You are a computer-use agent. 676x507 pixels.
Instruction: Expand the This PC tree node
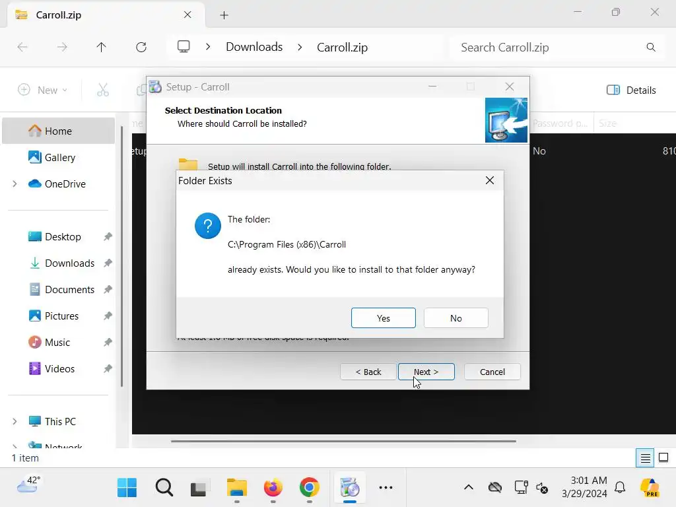click(15, 421)
